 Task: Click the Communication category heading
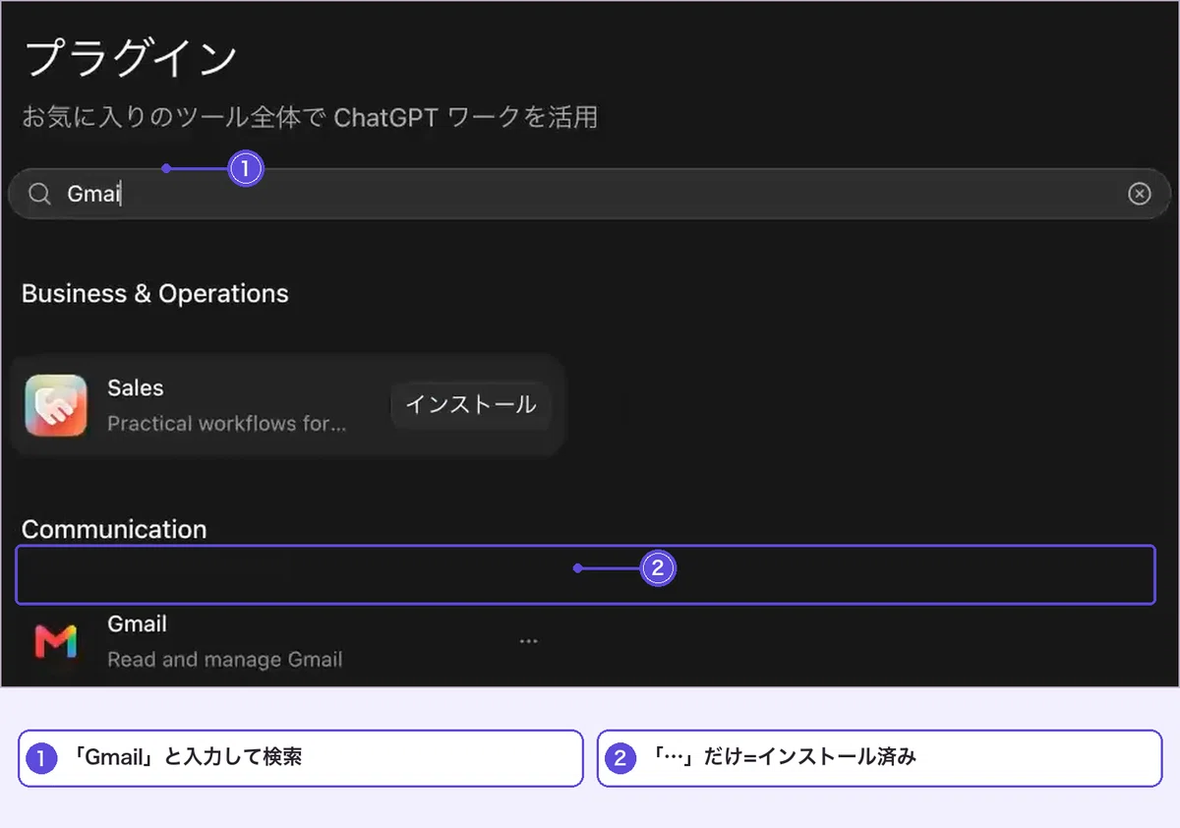[114, 529]
